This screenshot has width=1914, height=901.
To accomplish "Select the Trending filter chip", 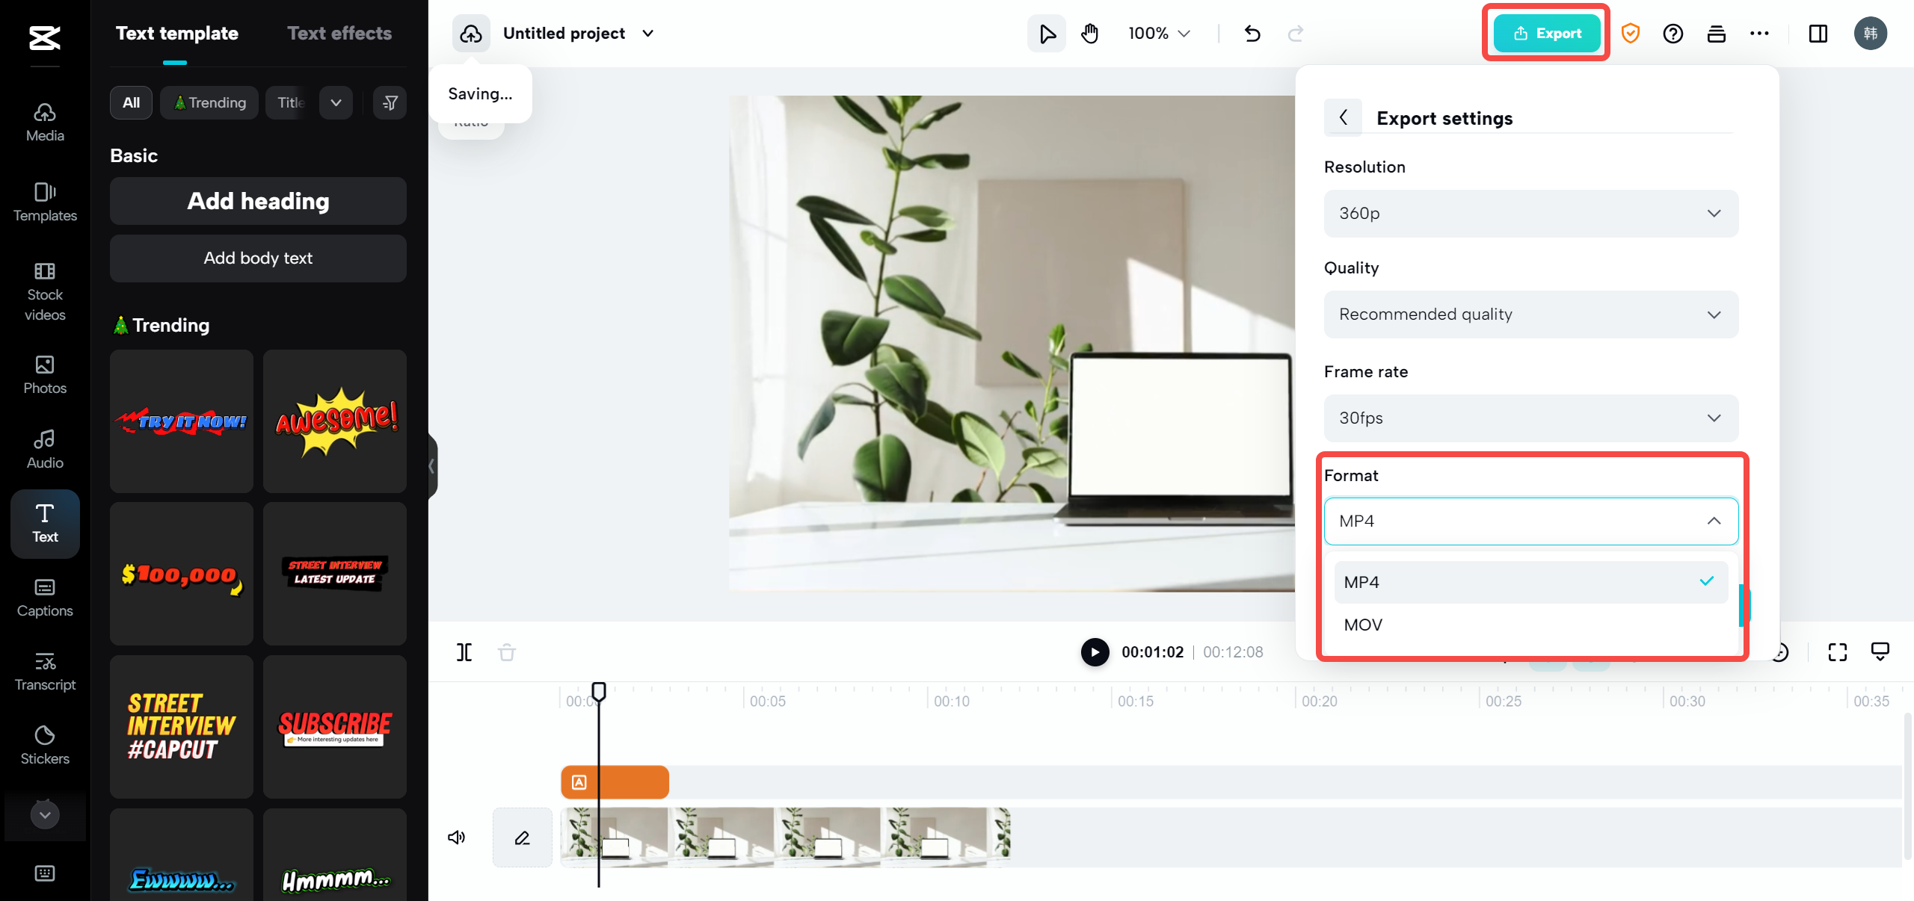I will pyautogui.click(x=209, y=102).
